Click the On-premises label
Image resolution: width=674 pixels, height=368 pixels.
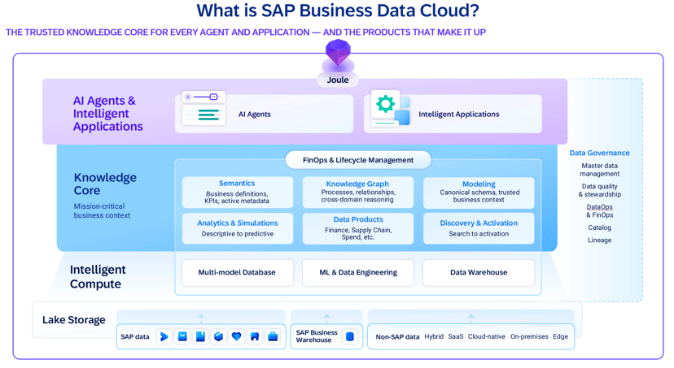(529, 336)
